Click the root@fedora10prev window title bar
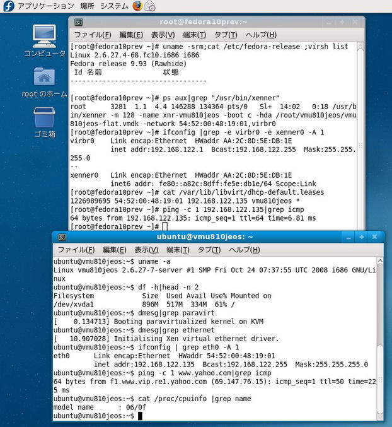The width and height of the screenshot is (392, 427). pyautogui.click(x=217, y=22)
